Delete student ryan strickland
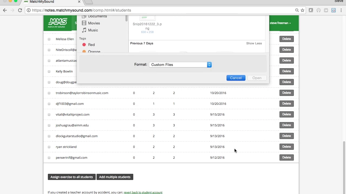The image size is (346, 194). (287, 147)
